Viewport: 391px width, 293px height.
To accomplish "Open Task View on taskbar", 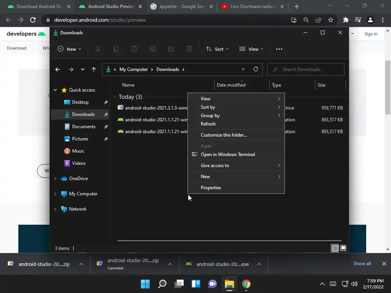I will 179,284.
